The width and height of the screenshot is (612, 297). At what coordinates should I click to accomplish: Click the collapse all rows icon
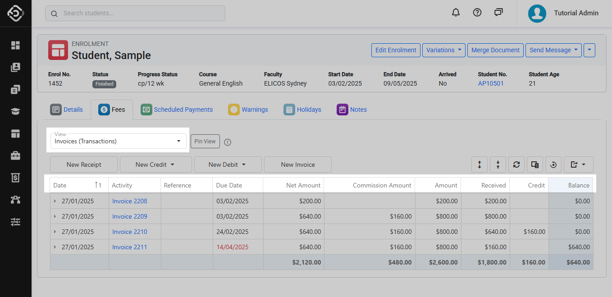(498, 164)
